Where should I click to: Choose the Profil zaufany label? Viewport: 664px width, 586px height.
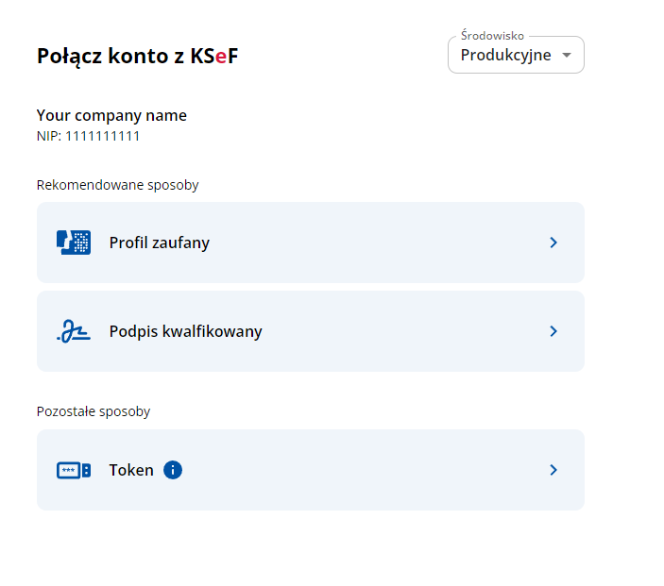click(x=159, y=243)
